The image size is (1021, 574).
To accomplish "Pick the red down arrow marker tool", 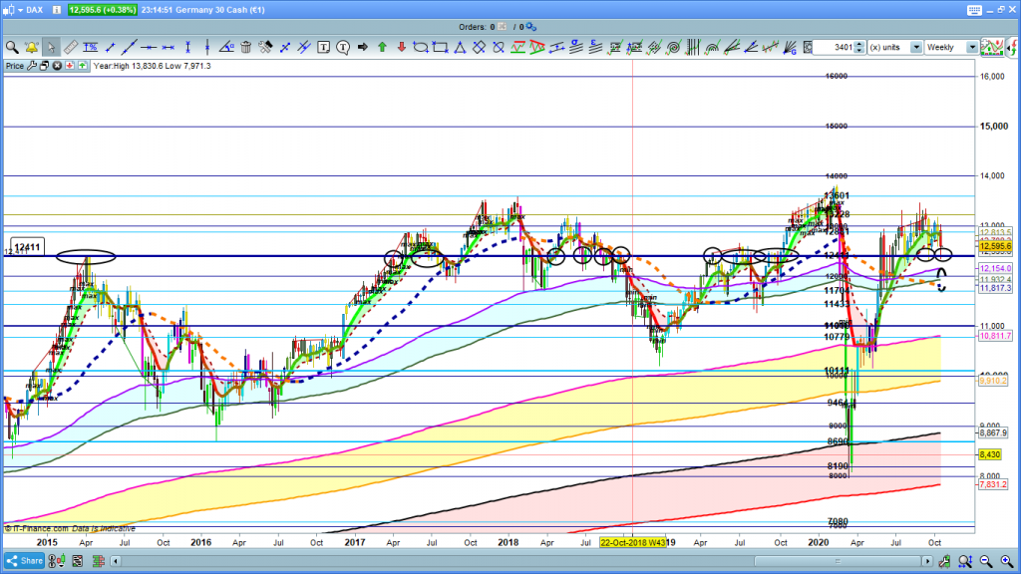I will (401, 47).
